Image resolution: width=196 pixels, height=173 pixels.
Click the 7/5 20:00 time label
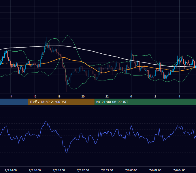pyautogui.click(x=83, y=170)
